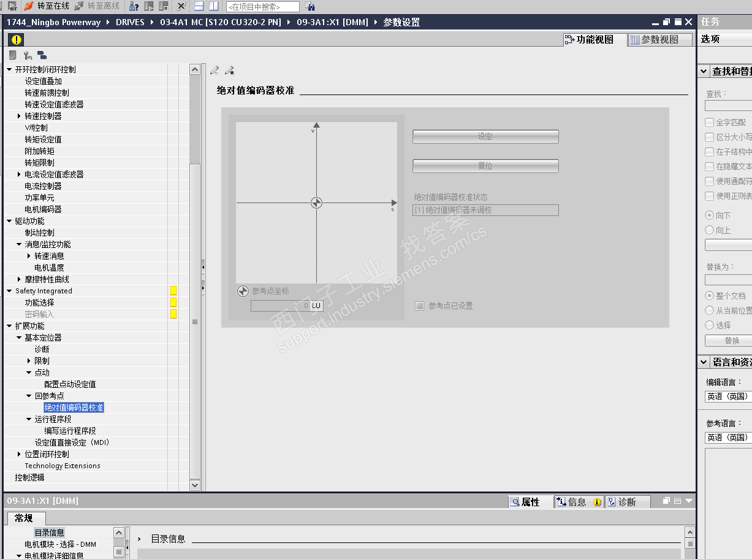Collapse the 基本定位器 tree node
The image size is (752, 559).
tap(19, 337)
